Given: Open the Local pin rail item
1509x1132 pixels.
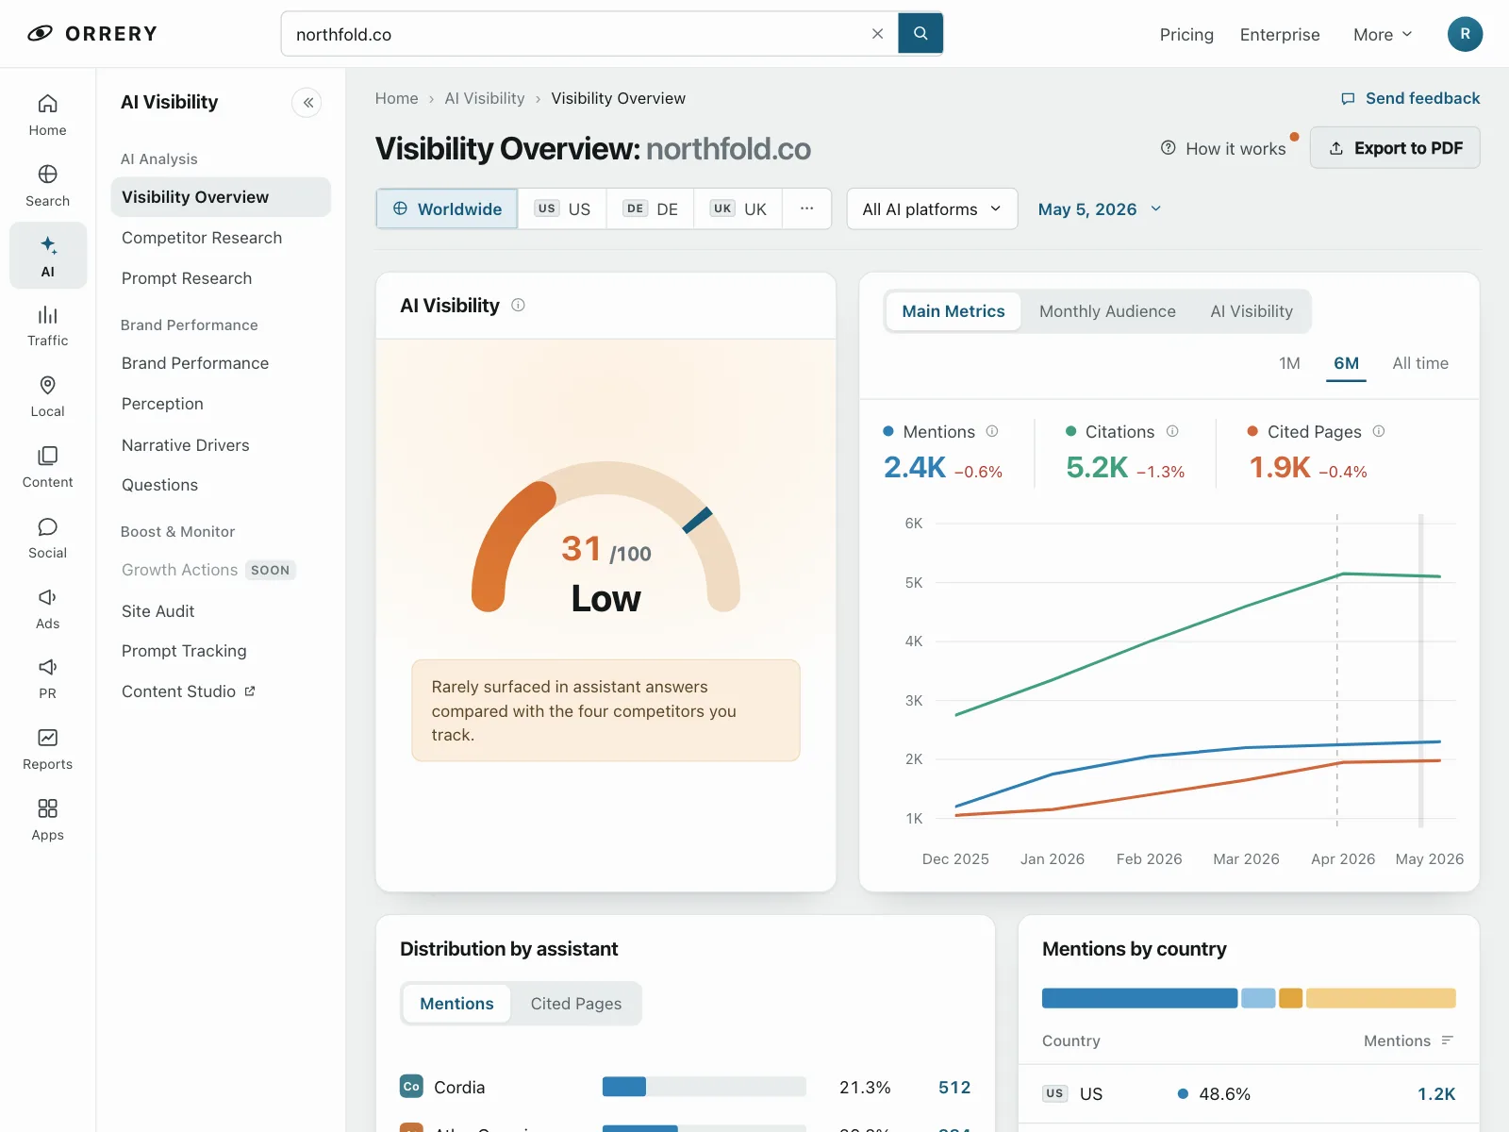Looking at the screenshot, I should [x=47, y=397].
